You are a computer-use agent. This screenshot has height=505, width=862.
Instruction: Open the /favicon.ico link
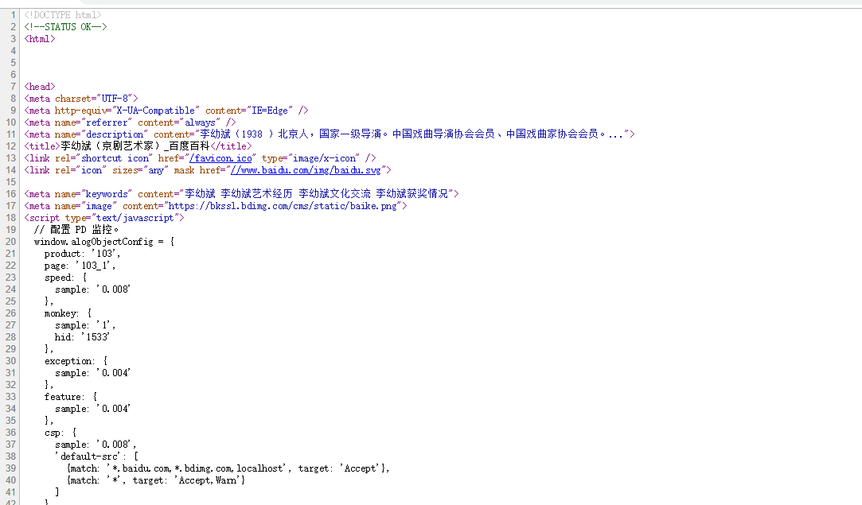pos(220,158)
